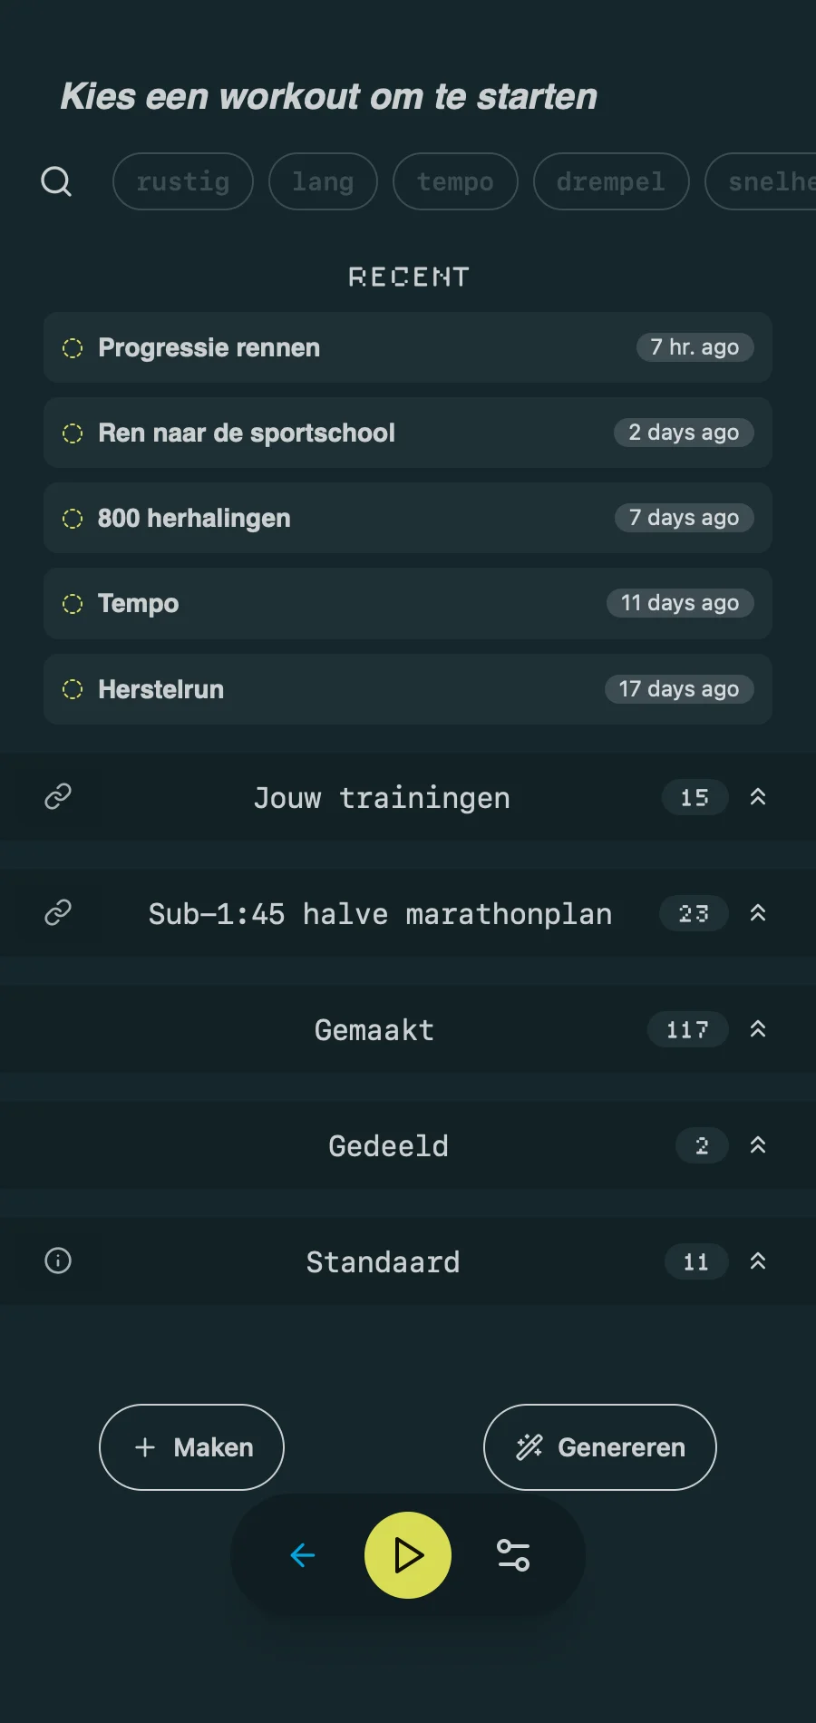This screenshot has height=1723, width=816.
Task: Click the blue back arrow
Action: tap(303, 1555)
